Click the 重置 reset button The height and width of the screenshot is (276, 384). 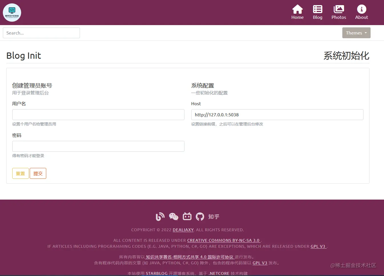pos(21,173)
